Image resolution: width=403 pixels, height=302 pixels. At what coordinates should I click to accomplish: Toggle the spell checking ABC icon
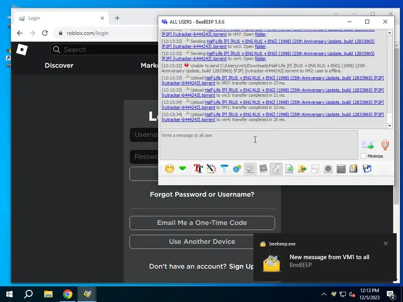(250, 169)
